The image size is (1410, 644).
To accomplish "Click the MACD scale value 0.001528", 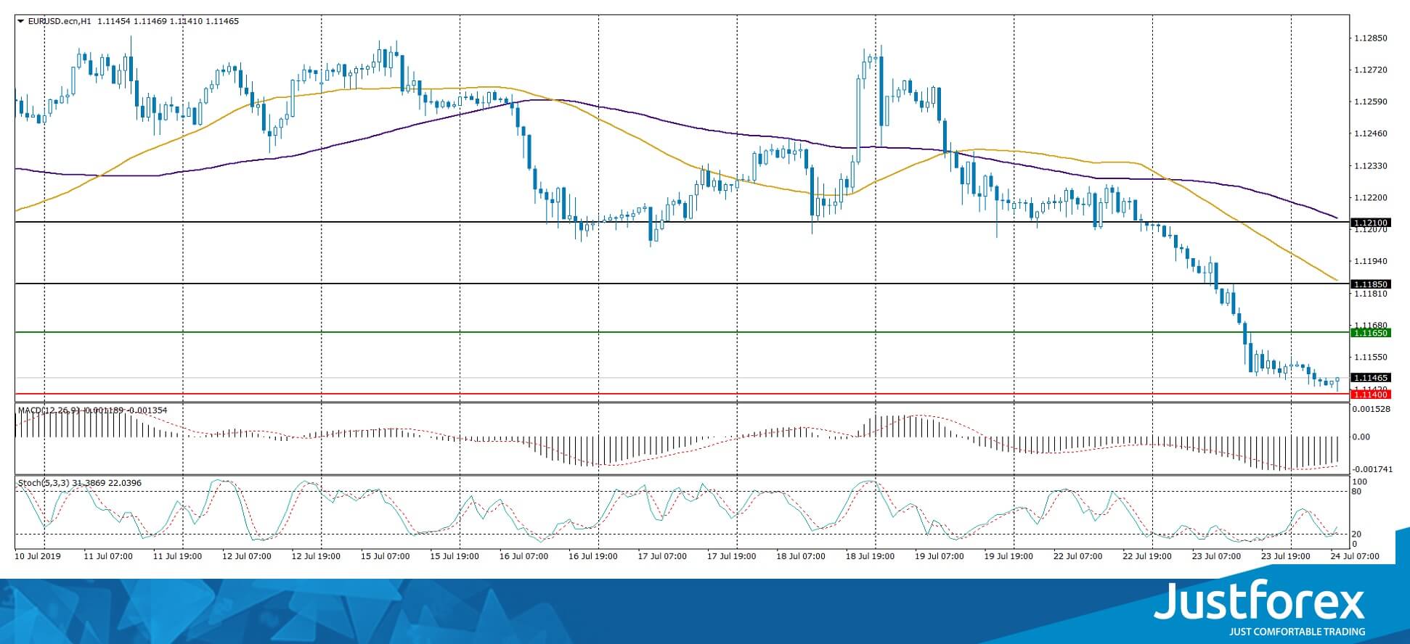I will pos(1371,410).
